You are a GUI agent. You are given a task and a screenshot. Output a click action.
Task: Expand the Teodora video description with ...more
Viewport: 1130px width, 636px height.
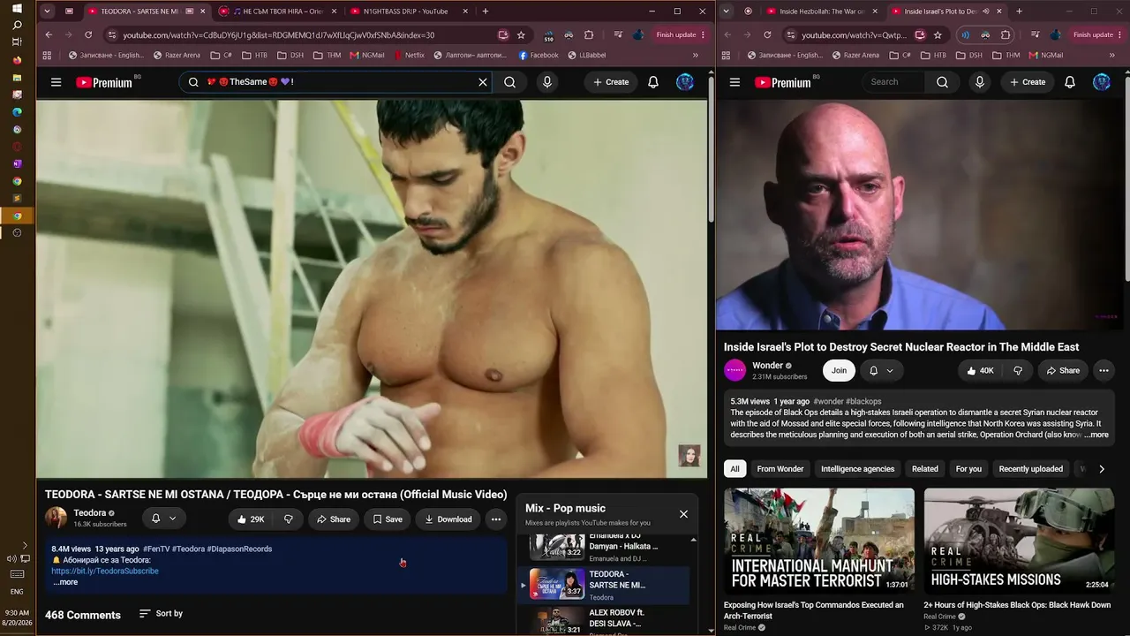coord(65,582)
